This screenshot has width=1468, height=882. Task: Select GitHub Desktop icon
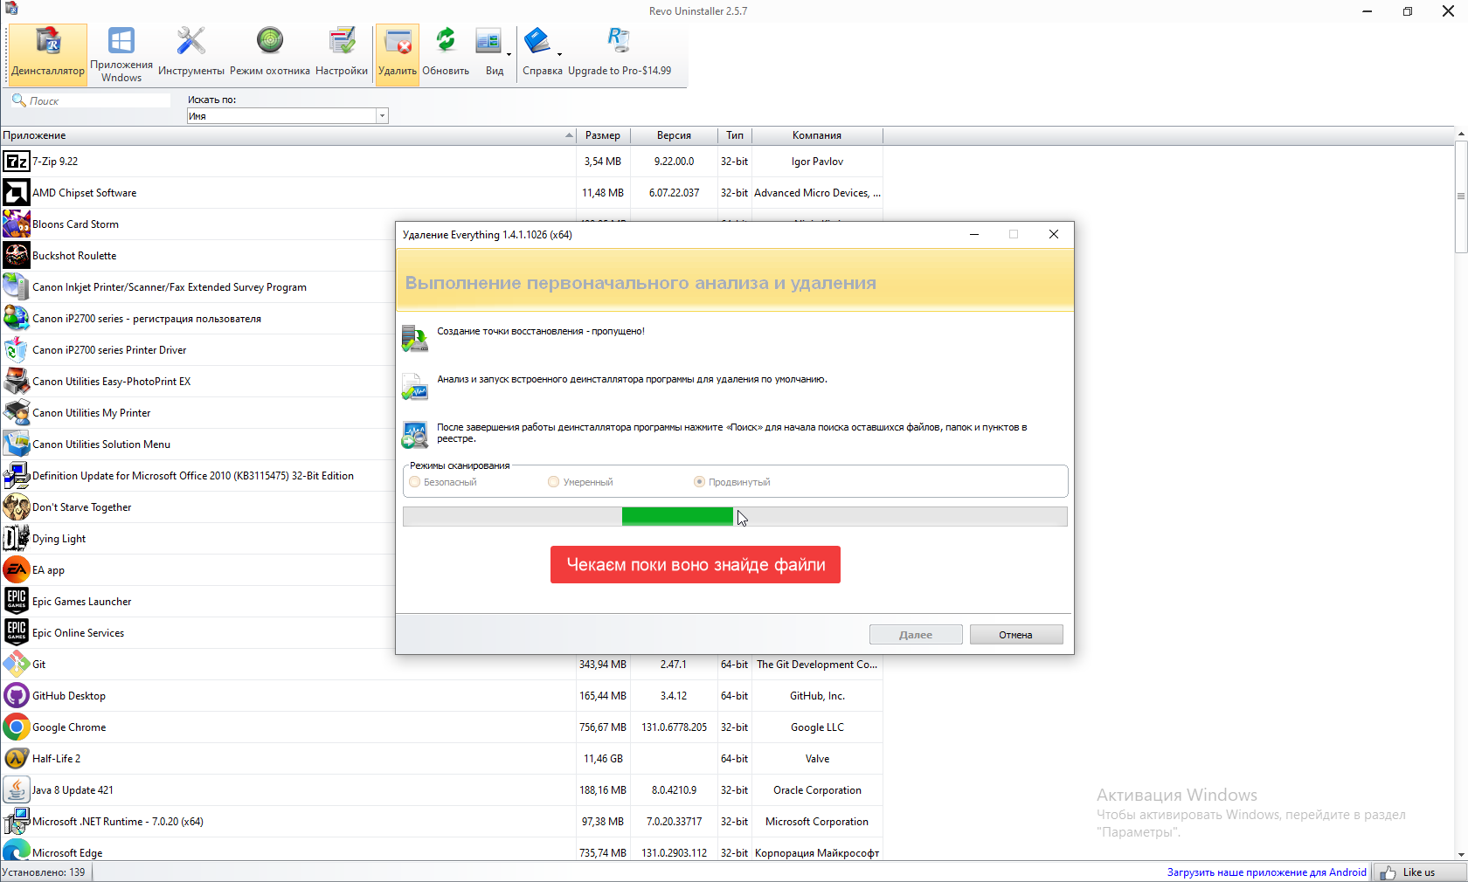[x=16, y=696]
